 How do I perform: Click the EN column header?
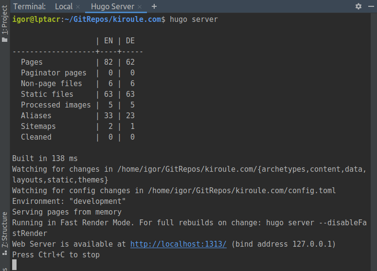108,41
